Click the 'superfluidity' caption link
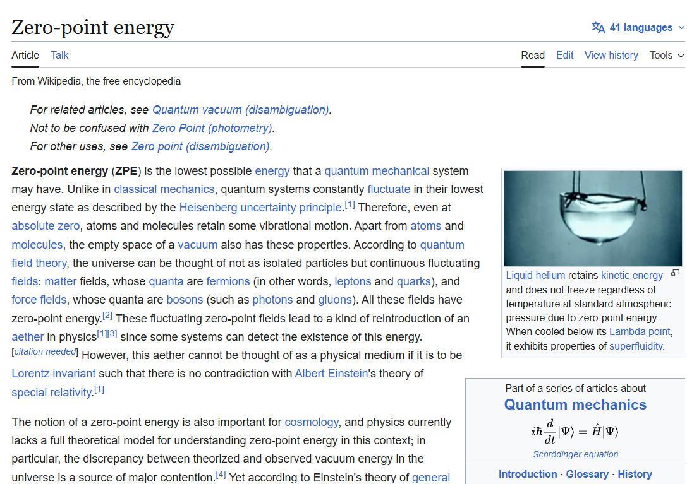The image size is (687, 484). point(636,346)
